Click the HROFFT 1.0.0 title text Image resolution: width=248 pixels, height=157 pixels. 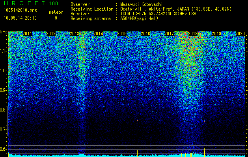click(31, 3)
